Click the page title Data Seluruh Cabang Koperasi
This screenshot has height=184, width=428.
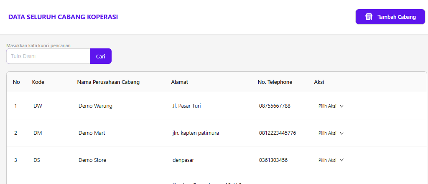point(63,17)
